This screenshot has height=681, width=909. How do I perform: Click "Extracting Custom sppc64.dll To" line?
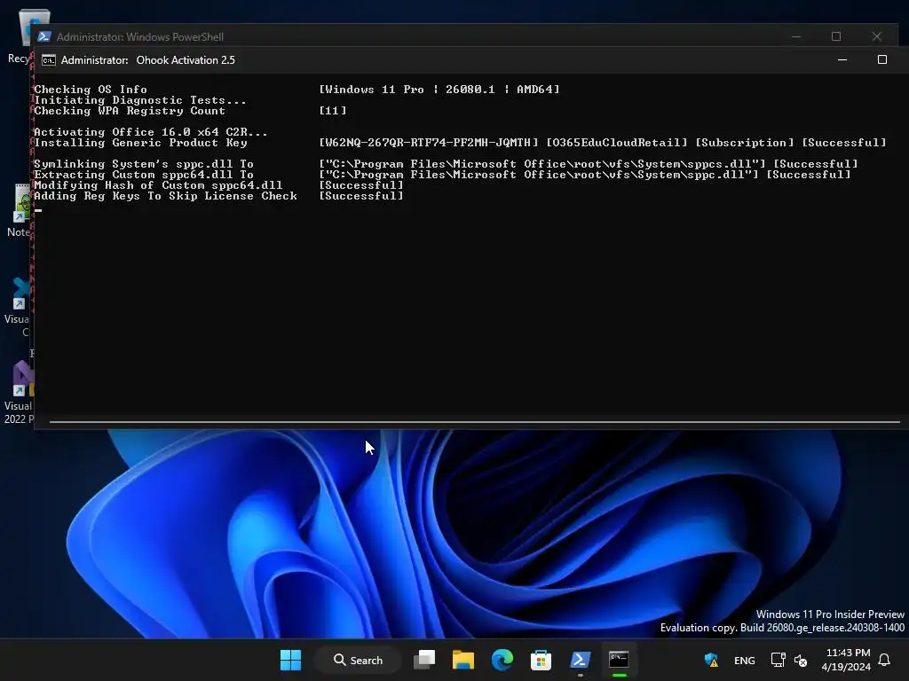(144, 175)
